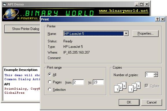Click the globe logo in the Binary World banner

[10, 14]
